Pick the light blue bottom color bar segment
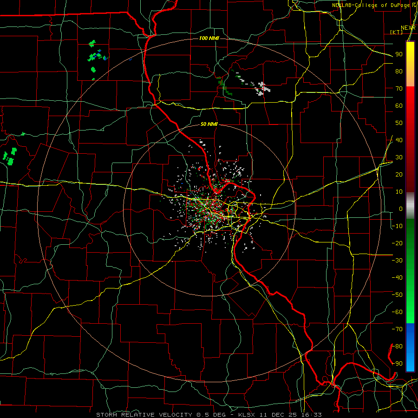Screen dimensions: 418x418 click(410, 363)
